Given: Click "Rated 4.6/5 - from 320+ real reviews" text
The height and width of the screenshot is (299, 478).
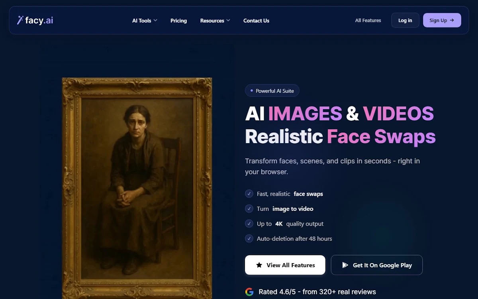Looking at the screenshot, I should [317, 292].
